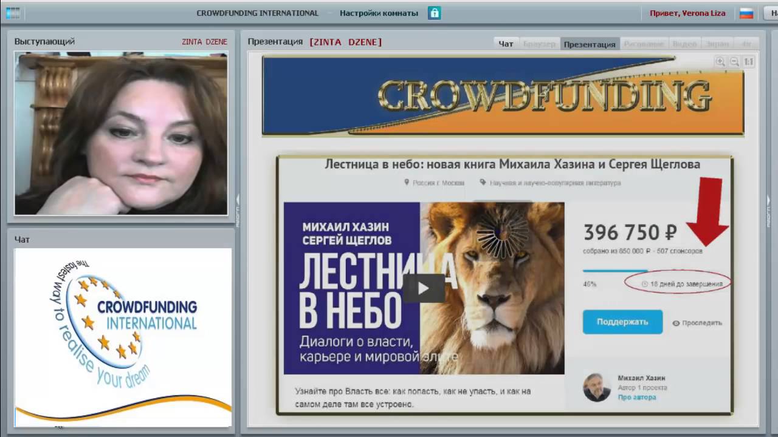
Task: Click the teal room lock icon
Action: click(x=434, y=13)
